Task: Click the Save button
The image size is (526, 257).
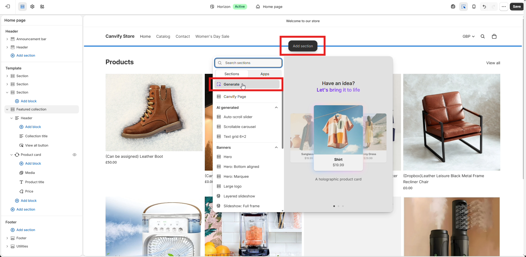Action: 517,7
